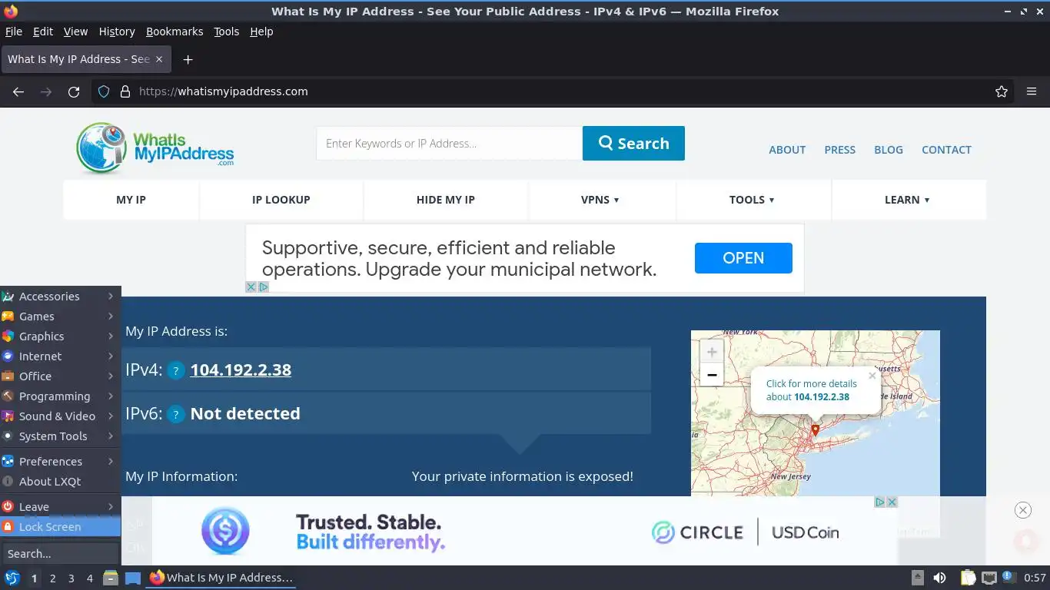
Task: Zoom out on the map with minus
Action: tap(712, 375)
